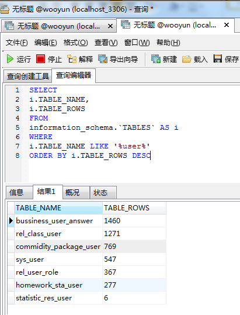Open the 状态 status tab
The image size is (240, 315).
[103, 193]
